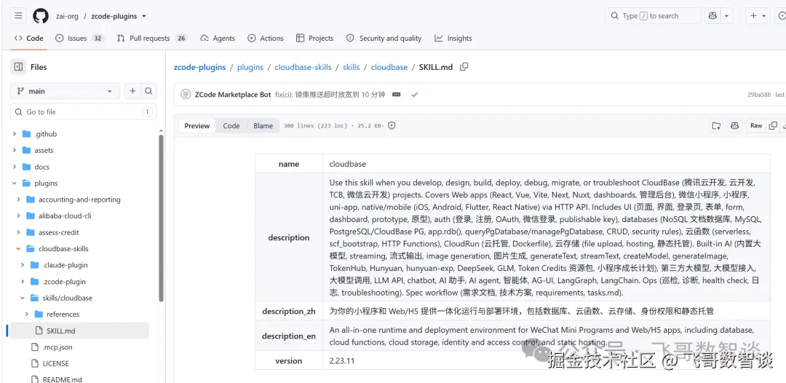Click Copilot icon in file toolbar
This screenshot has width=786, height=383.
pos(735,126)
